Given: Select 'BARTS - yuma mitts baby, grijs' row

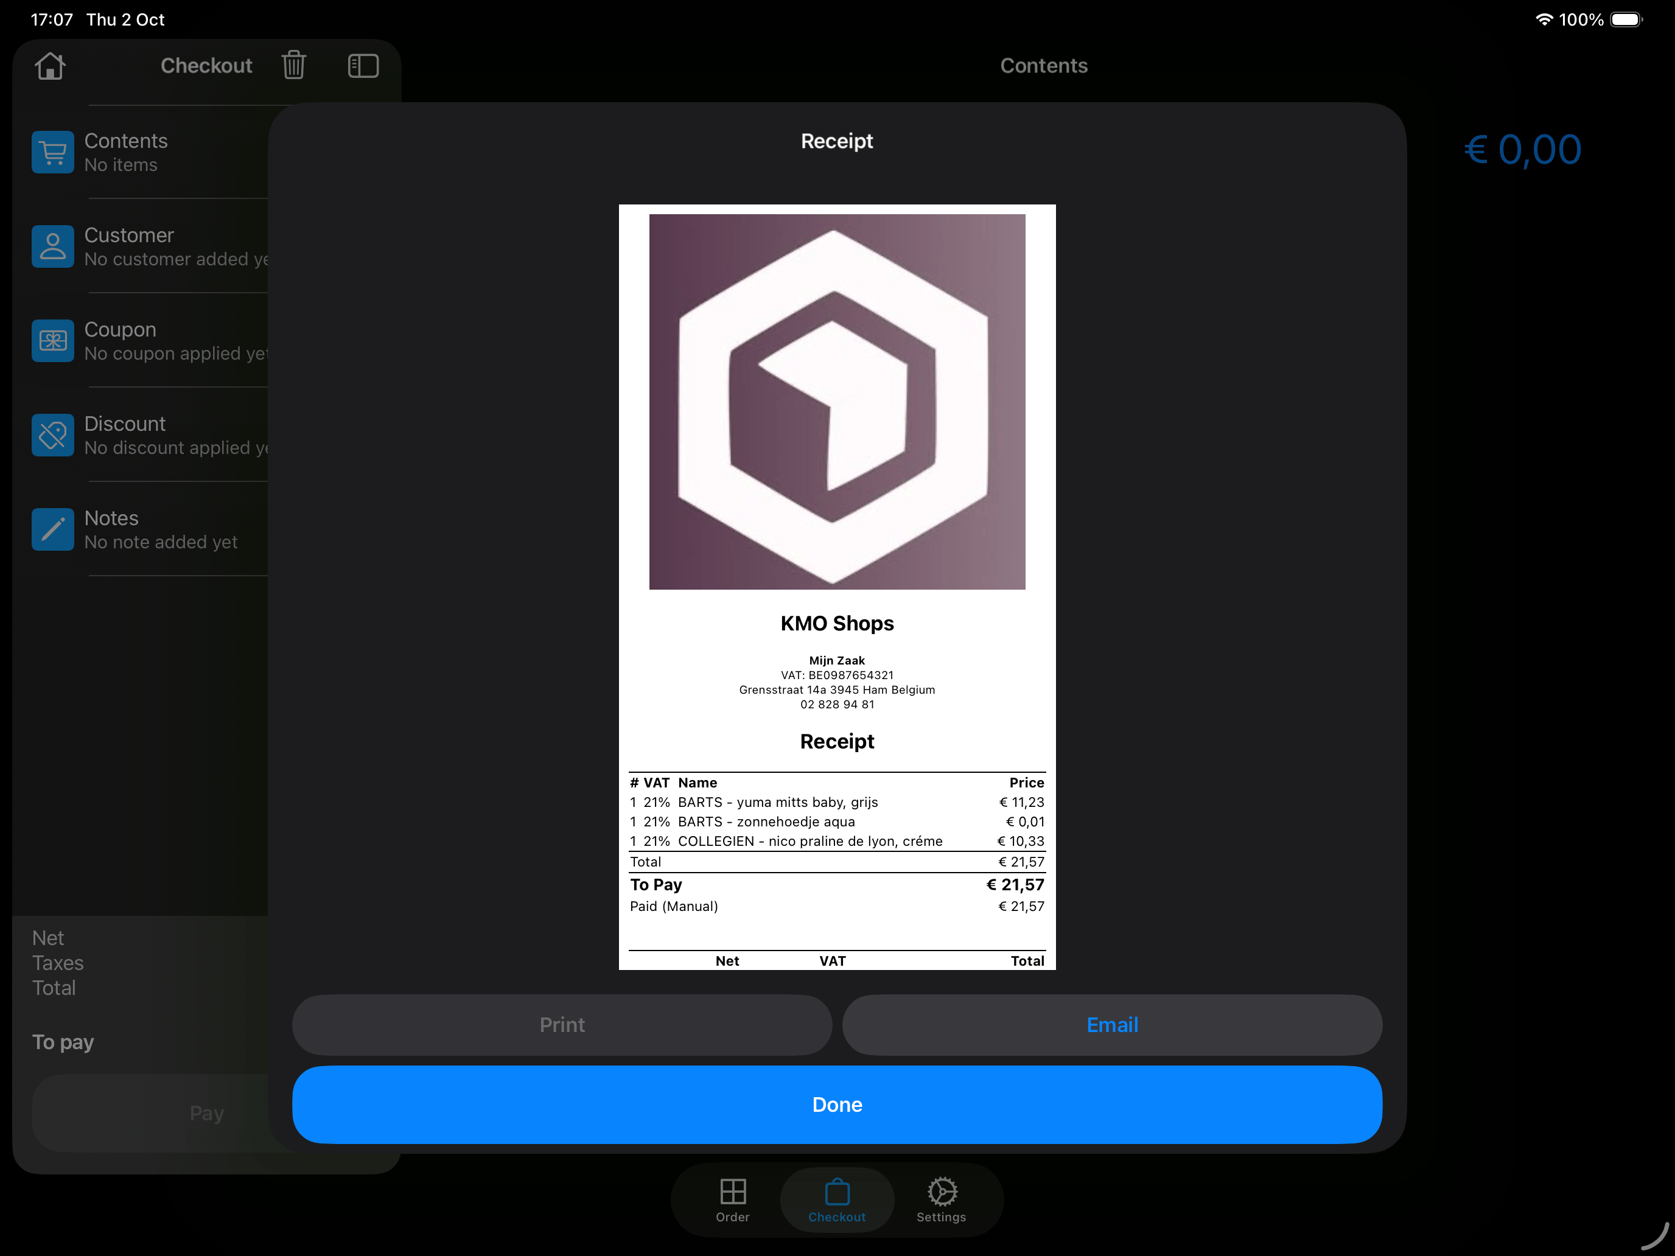Looking at the screenshot, I should click(837, 802).
